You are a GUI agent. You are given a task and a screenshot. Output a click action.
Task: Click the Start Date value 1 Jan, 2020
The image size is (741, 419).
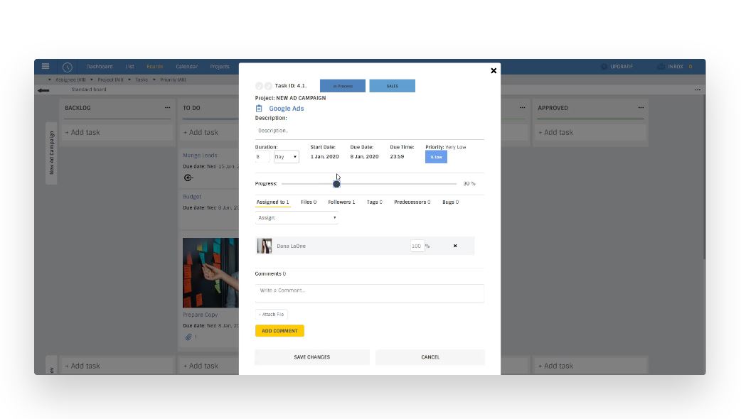coord(325,157)
